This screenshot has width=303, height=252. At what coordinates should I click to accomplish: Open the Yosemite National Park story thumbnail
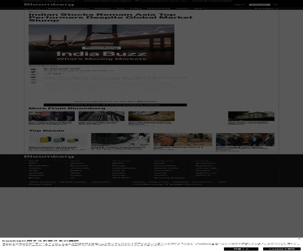pyautogui.click(x=183, y=140)
